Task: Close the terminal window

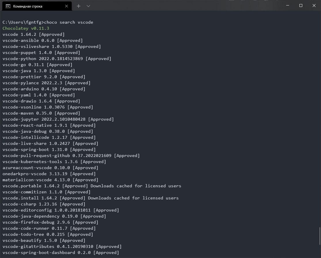Action: (x=314, y=5)
